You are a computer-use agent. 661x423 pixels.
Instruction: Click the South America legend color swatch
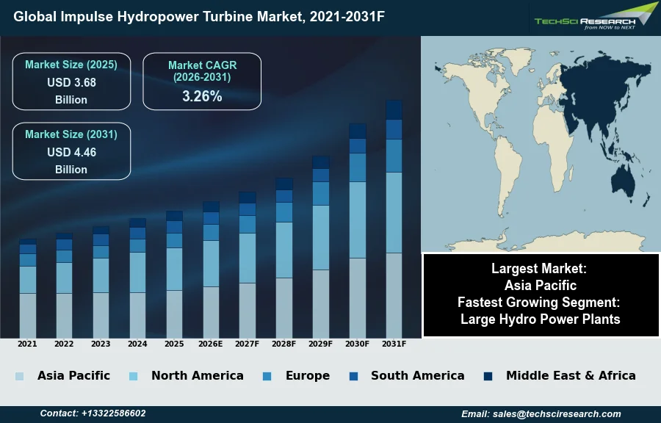click(x=353, y=376)
